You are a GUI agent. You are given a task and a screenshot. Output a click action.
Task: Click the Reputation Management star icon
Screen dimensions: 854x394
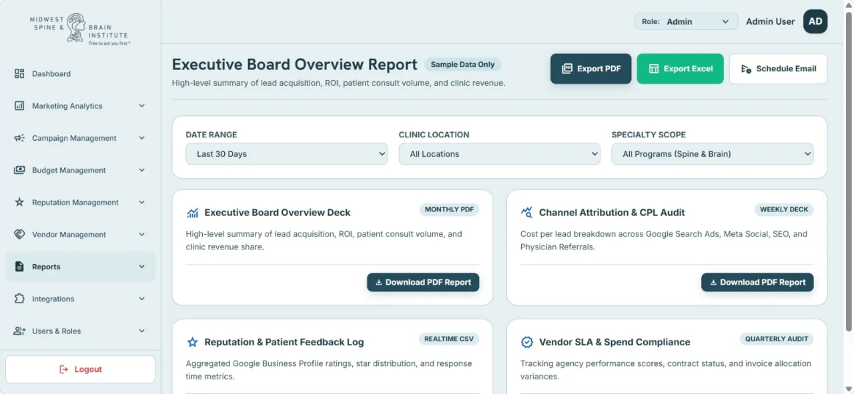click(19, 202)
